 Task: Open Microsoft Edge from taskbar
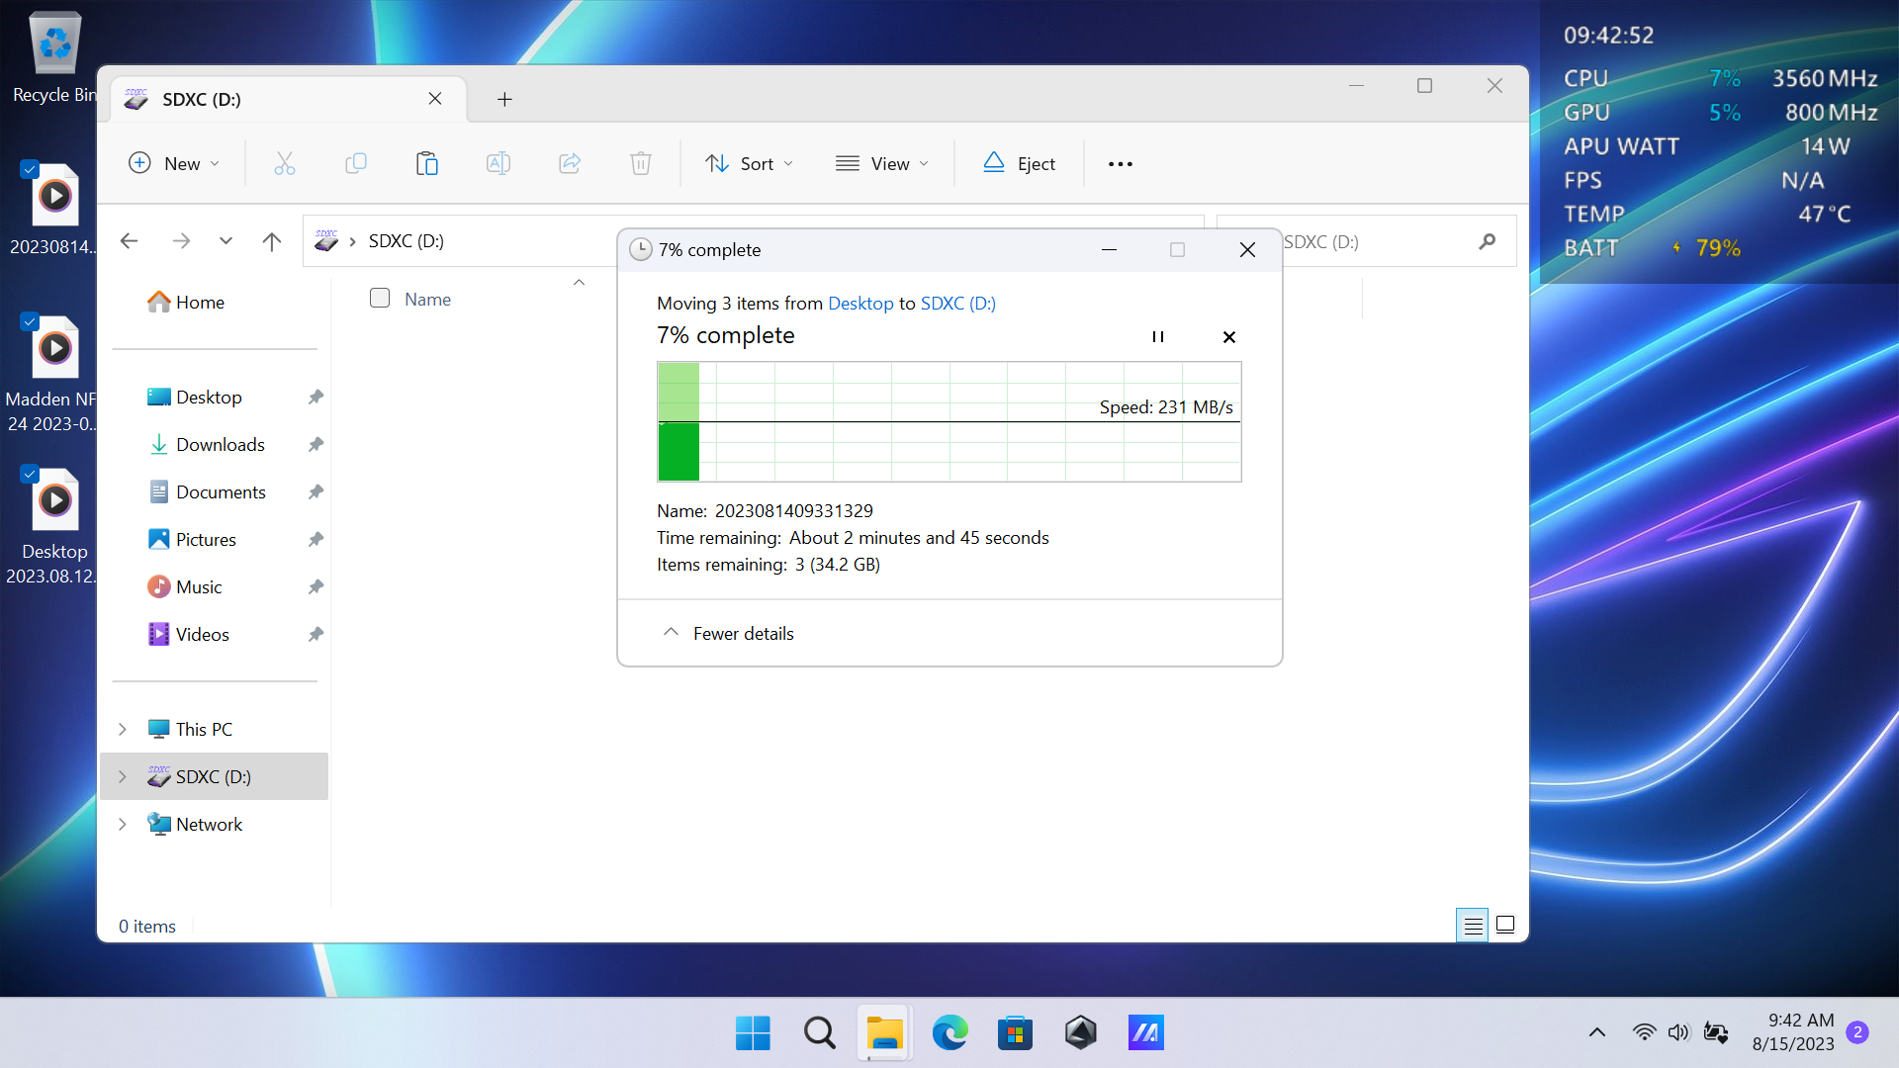949,1033
